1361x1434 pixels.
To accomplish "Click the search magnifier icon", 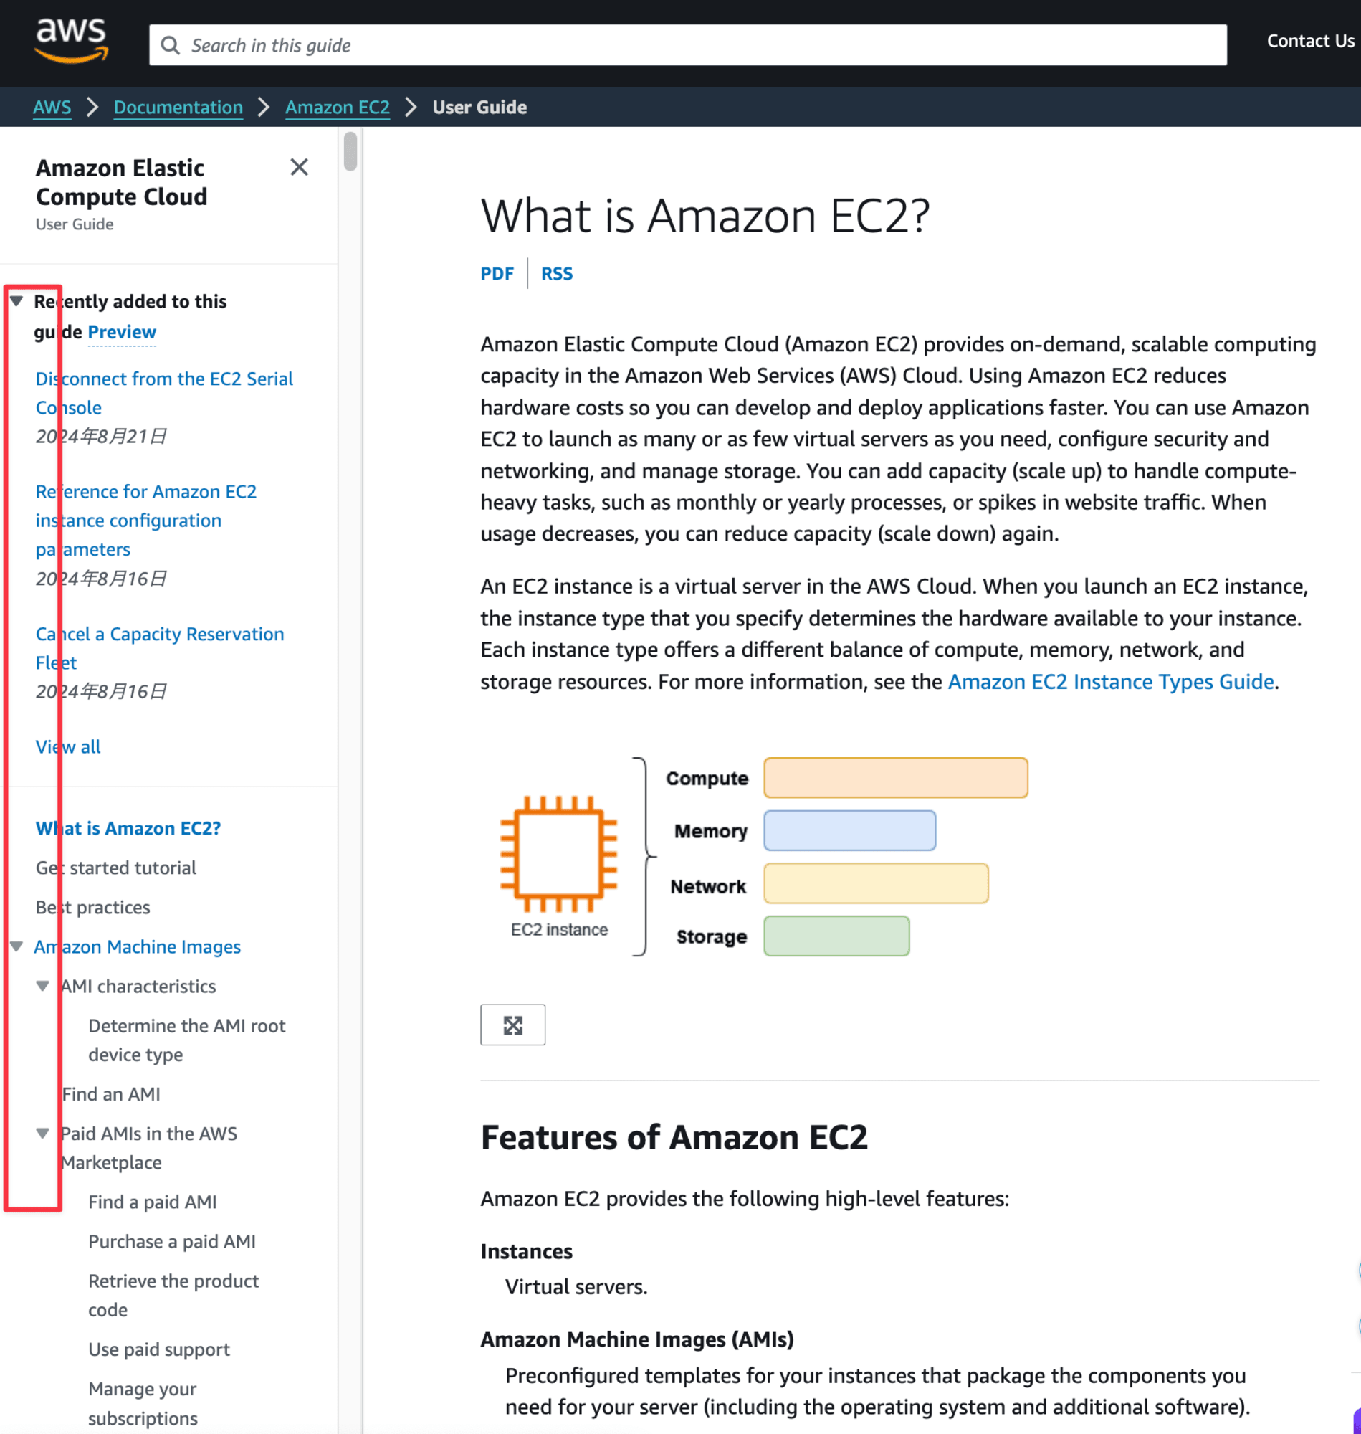I will pos(171,46).
